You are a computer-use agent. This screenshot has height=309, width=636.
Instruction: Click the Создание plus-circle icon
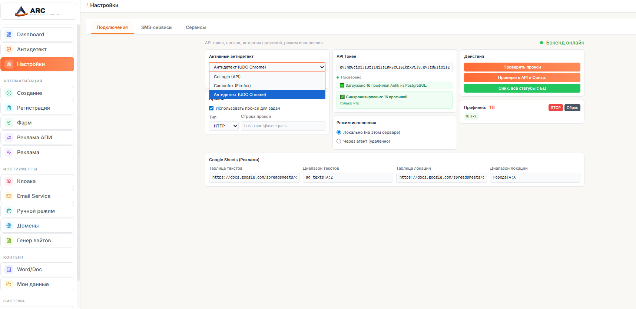(x=9, y=93)
